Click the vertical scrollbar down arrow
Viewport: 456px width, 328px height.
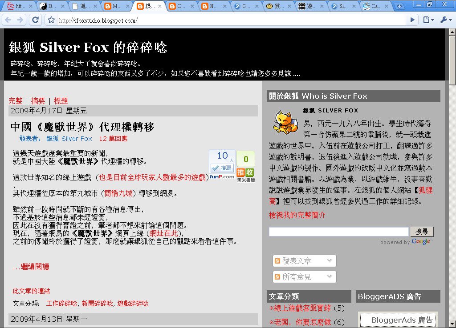tap(452, 324)
